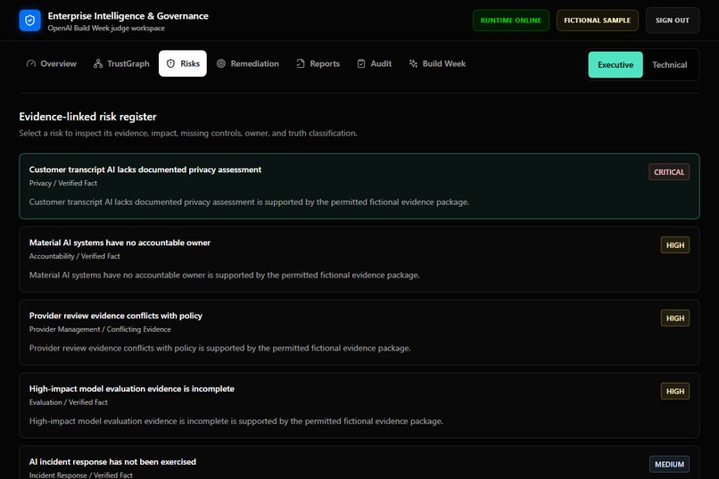Screen dimensions: 719x479
Task: Click the provider review conflicts description sentence
Action: (x=220, y=349)
